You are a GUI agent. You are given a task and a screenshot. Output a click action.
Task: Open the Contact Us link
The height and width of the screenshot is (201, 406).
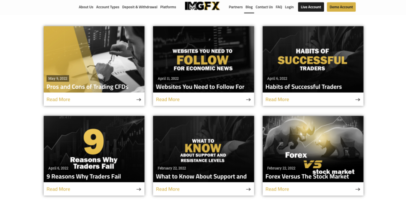tap(264, 7)
